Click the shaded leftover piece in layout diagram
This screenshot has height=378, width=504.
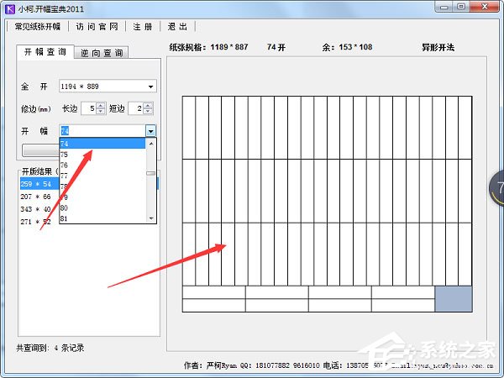click(x=454, y=299)
